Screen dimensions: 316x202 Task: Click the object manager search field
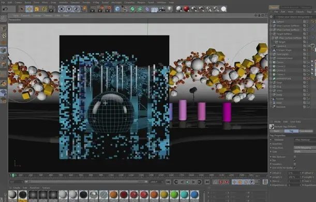click(294, 17)
